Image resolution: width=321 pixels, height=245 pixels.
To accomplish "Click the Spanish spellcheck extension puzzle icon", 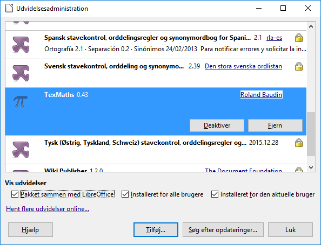I will tap(21, 45).
